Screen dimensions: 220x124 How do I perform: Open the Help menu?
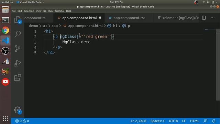[69, 11]
